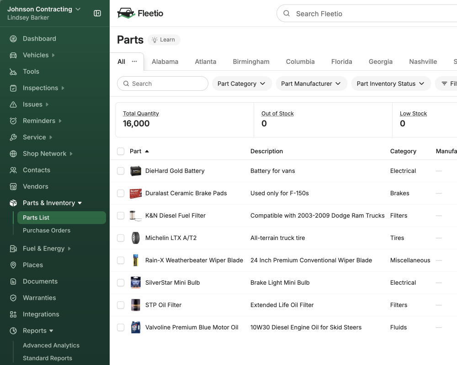Open Integrations in the sidebar
The height and width of the screenshot is (365, 457).
pos(41,314)
